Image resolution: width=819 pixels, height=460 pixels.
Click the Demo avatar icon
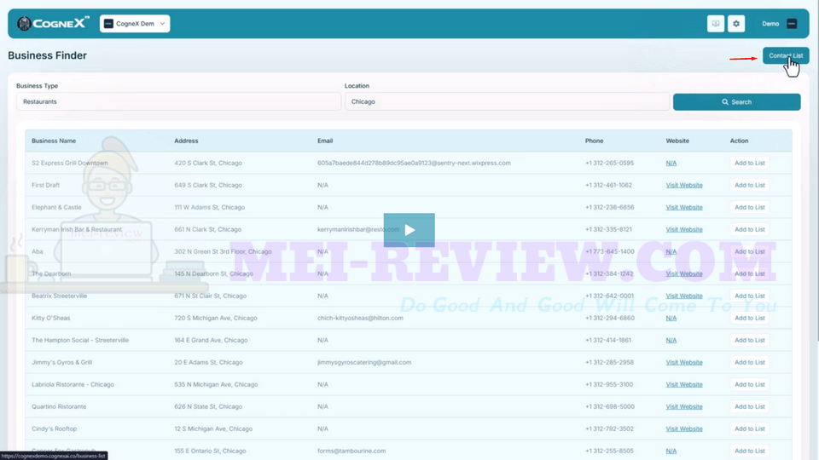click(792, 24)
